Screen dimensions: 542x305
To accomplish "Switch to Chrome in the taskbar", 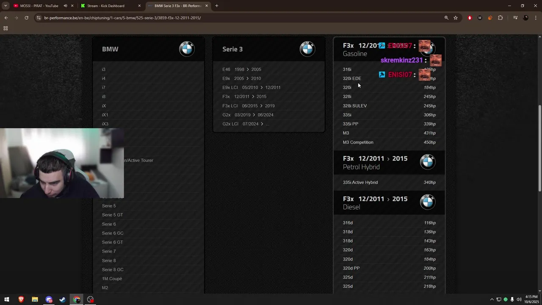I will [x=76, y=299].
